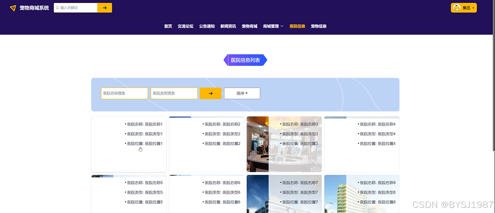Open 公告通知 nav item

tap(207, 26)
